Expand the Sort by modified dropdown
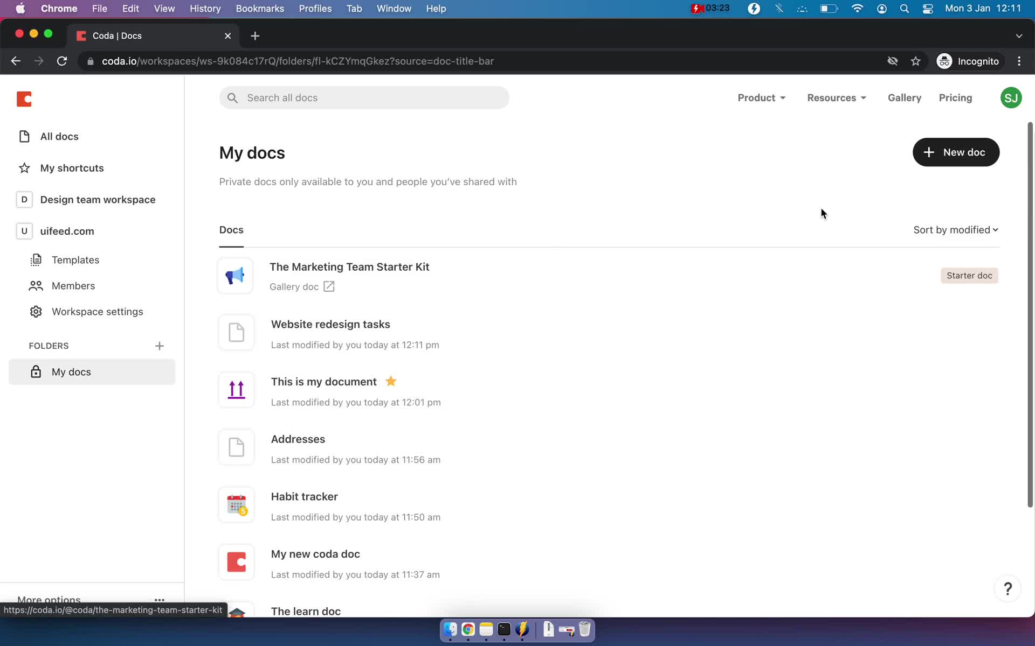 pos(956,229)
